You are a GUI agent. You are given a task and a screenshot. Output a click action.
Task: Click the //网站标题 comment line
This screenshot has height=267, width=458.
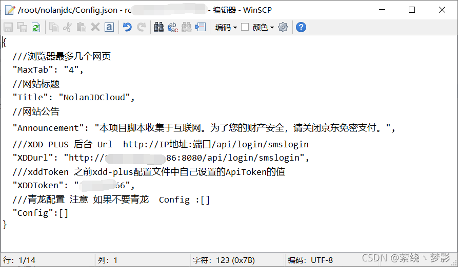point(36,84)
